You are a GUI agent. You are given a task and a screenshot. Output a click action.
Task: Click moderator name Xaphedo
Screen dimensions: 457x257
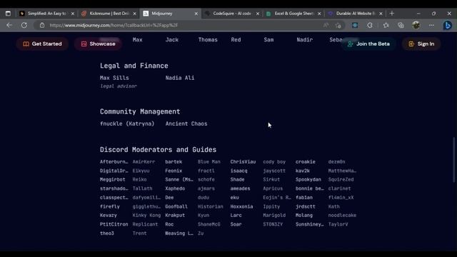coord(175,188)
